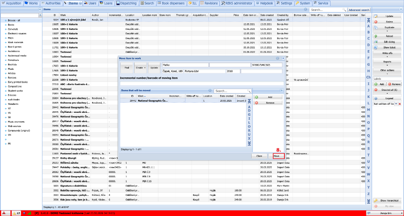Click Advanced search button

tap(359, 10)
